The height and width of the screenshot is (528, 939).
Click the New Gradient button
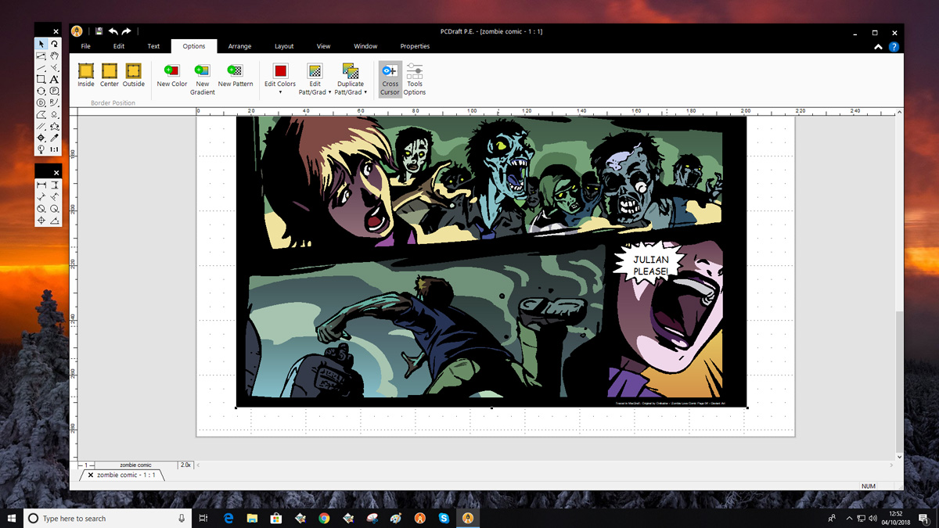pyautogui.click(x=202, y=79)
